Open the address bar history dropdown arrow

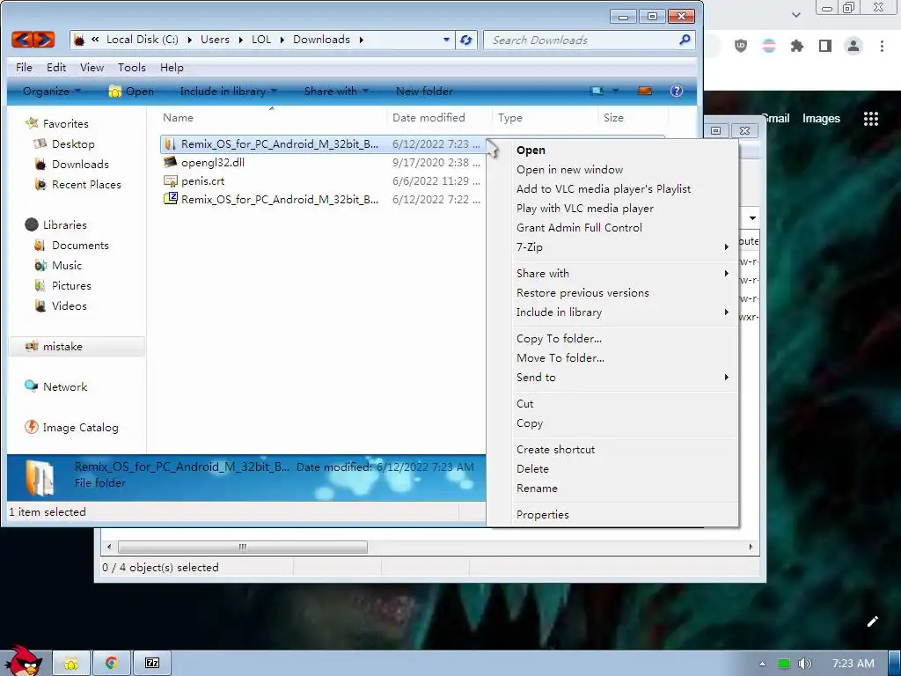tap(446, 40)
